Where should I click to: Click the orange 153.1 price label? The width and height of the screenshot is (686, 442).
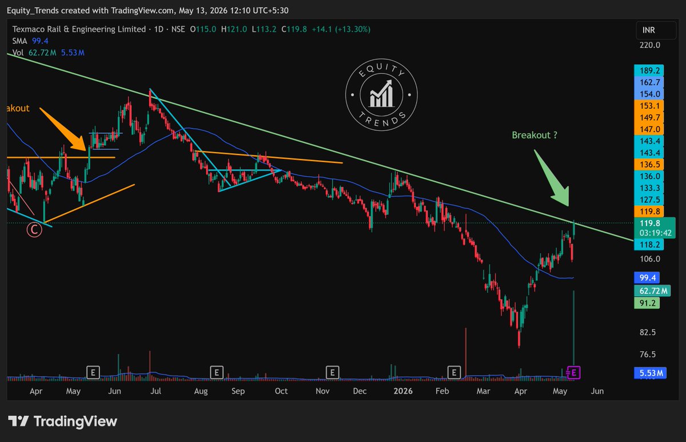coord(651,106)
